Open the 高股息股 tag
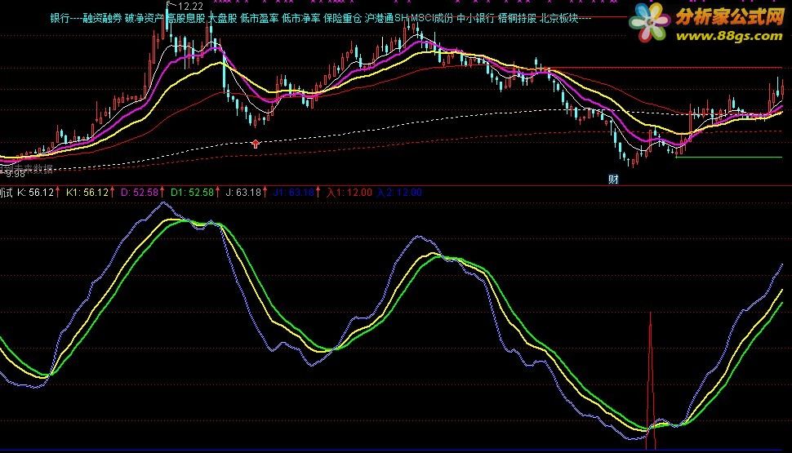Viewport: 792px width, 453px height. point(186,19)
